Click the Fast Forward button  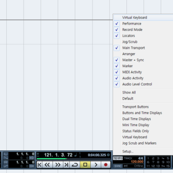pos(58,164)
